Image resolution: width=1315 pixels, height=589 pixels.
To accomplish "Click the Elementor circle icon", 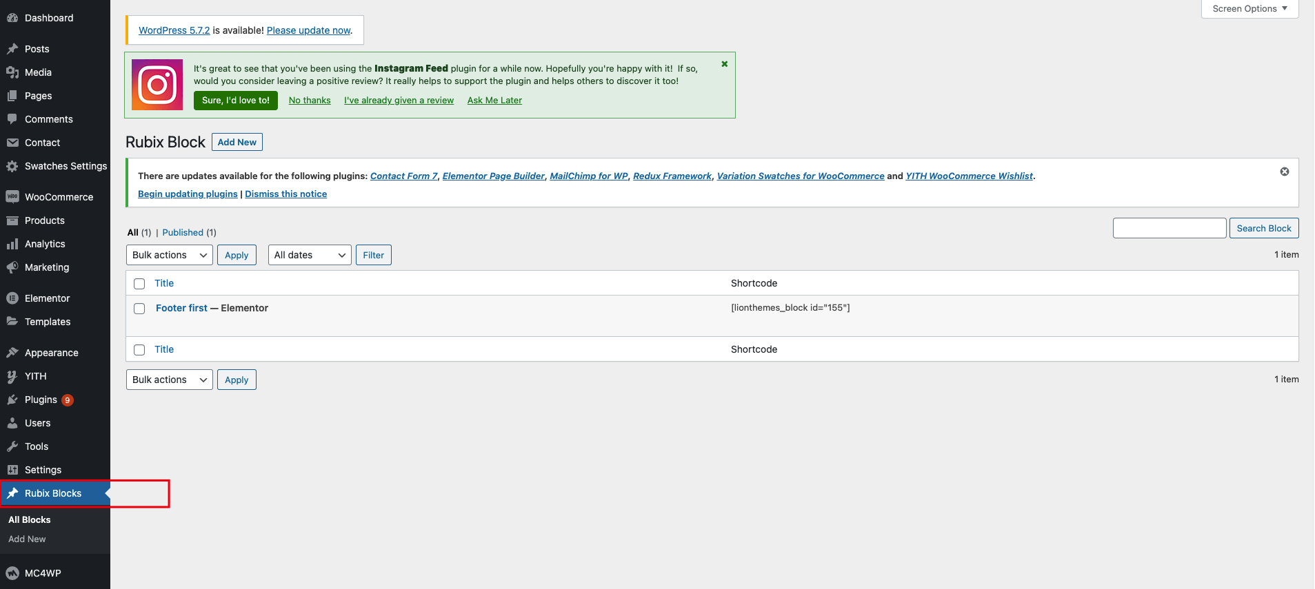I will (12, 298).
